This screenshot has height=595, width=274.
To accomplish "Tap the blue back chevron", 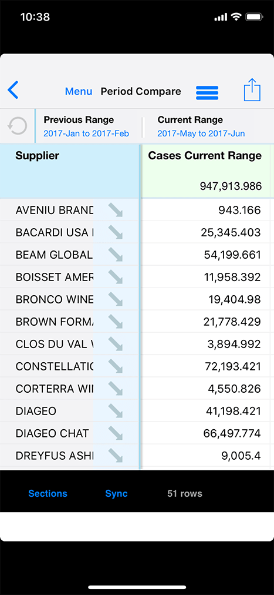I will pyautogui.click(x=13, y=91).
